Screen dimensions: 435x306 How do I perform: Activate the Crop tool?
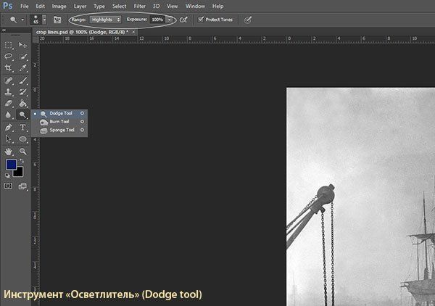[x=8, y=68]
